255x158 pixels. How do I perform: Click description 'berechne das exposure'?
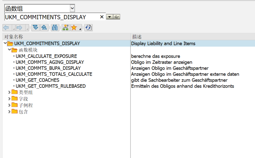point(155,56)
